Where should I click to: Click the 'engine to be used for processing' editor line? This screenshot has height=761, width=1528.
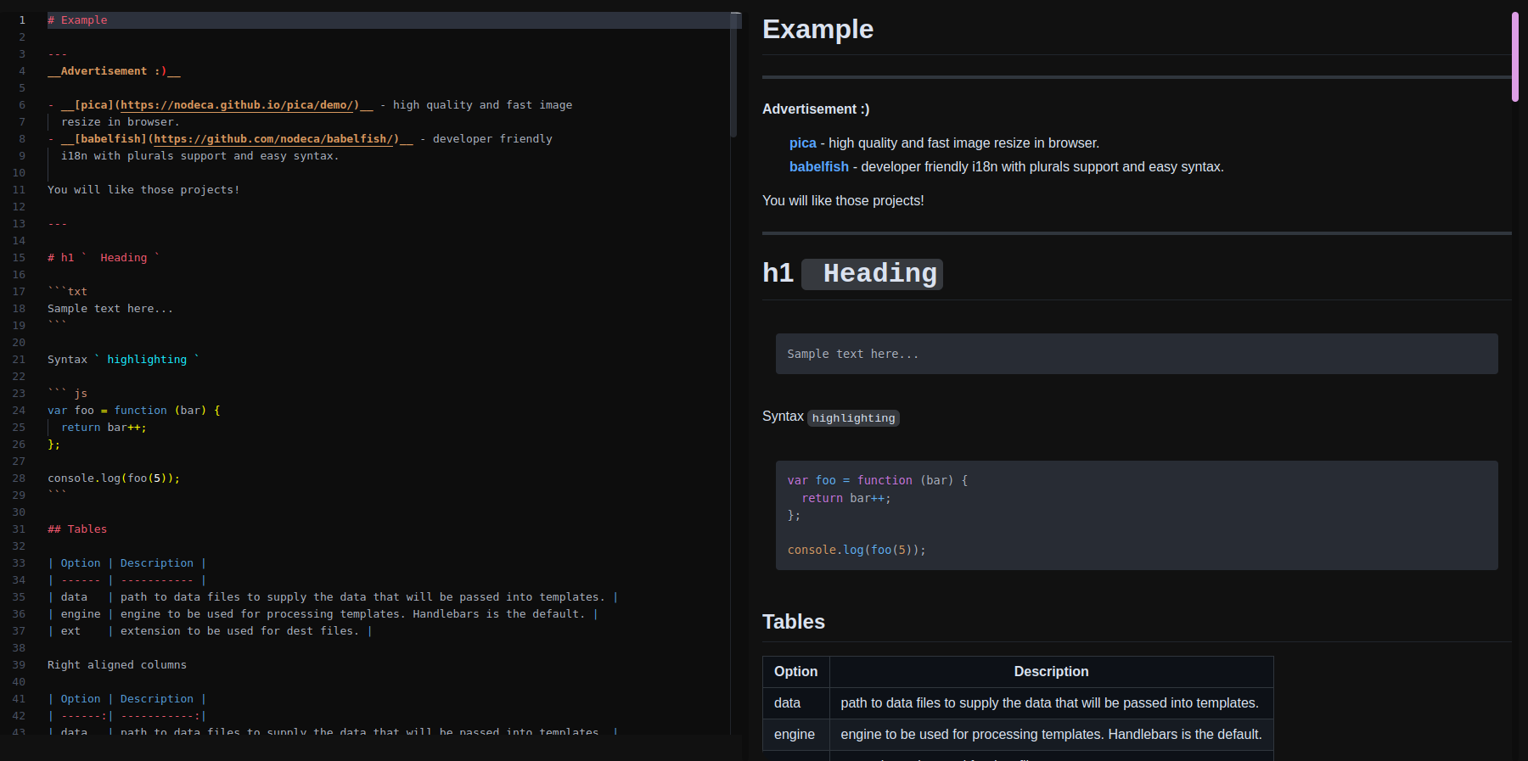[323, 614]
